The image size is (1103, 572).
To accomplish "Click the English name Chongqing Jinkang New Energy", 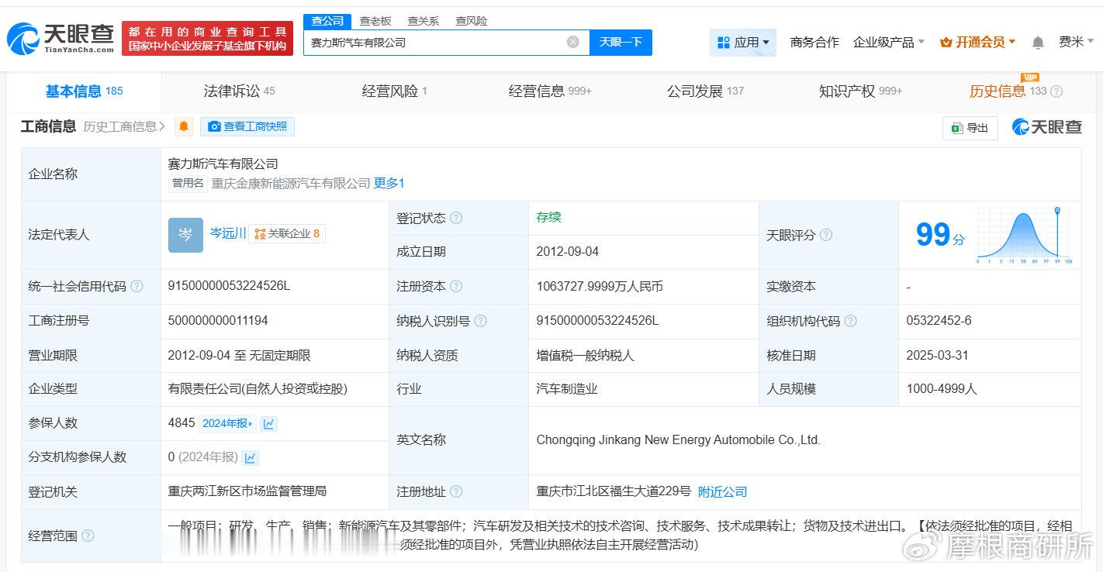I will (678, 439).
